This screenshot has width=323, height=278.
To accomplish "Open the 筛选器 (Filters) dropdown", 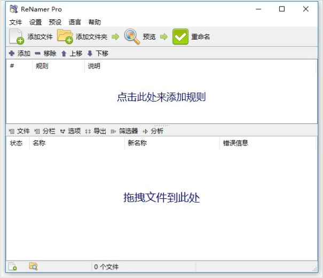I will 124,131.
